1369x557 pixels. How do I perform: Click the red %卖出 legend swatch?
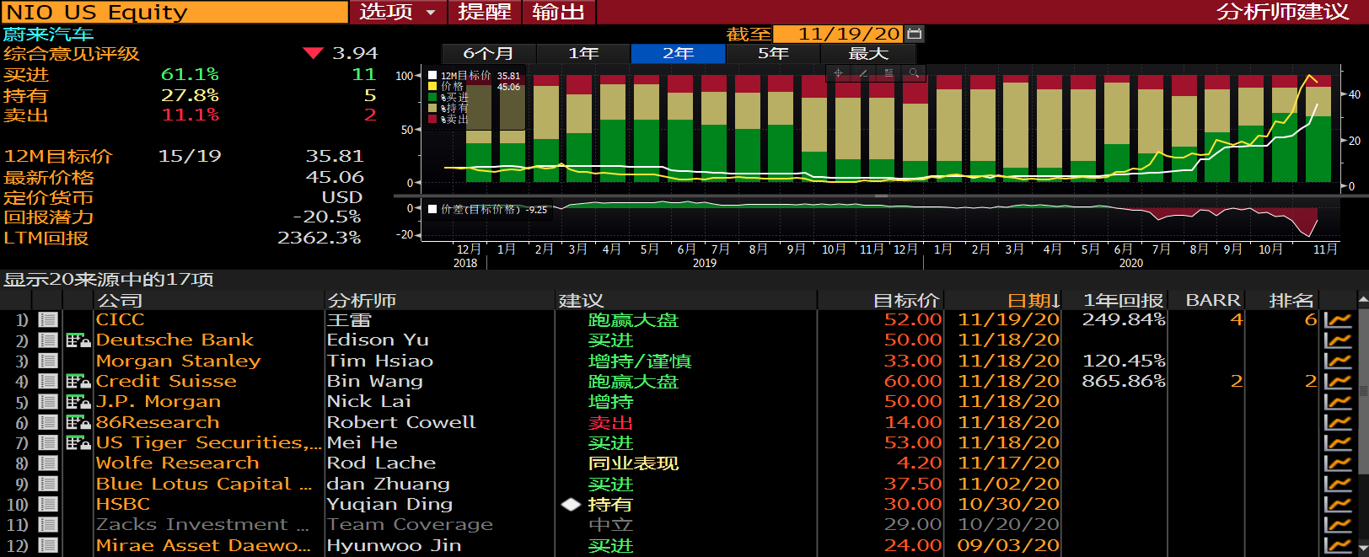click(x=432, y=120)
